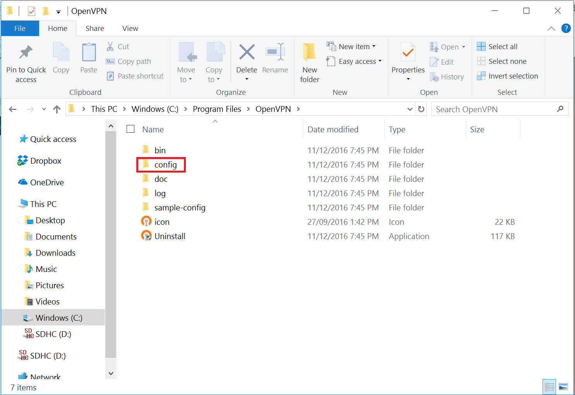Sort files by Date modified column

(333, 130)
